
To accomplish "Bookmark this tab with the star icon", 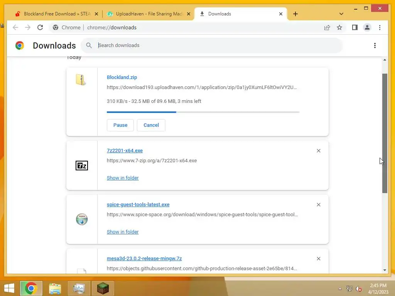I will [339, 27].
